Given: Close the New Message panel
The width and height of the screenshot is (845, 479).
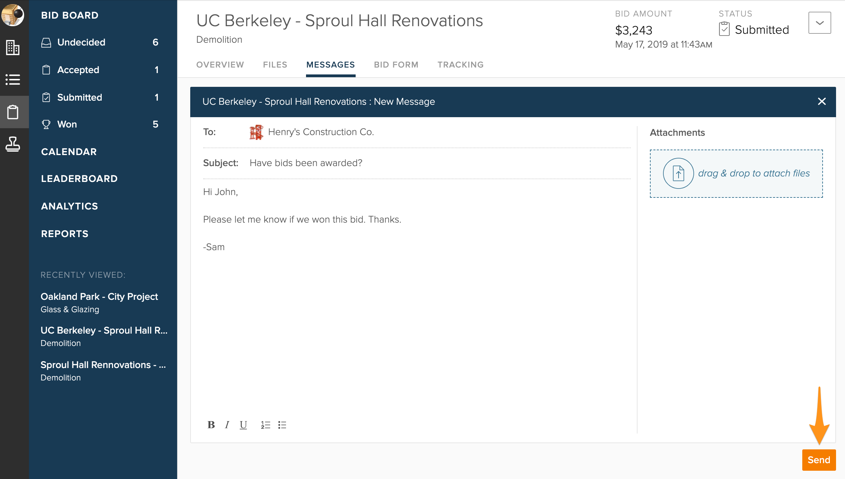Looking at the screenshot, I should (822, 101).
